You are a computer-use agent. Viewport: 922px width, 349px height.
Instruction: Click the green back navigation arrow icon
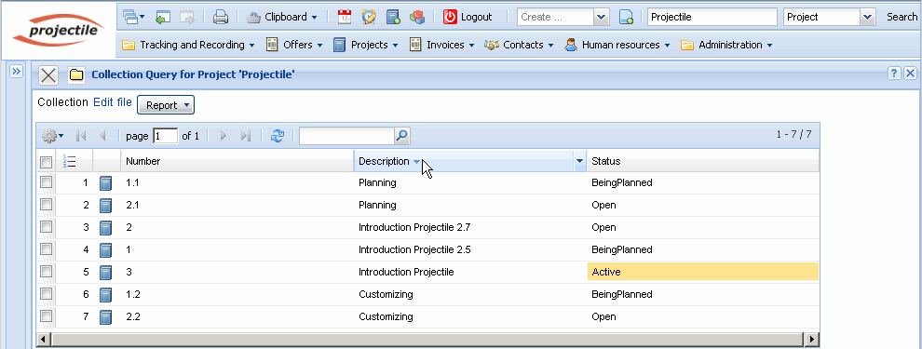click(x=163, y=18)
